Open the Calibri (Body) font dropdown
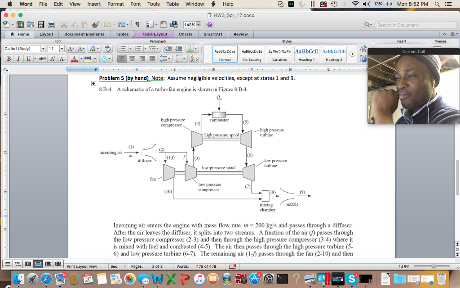 click(x=43, y=49)
